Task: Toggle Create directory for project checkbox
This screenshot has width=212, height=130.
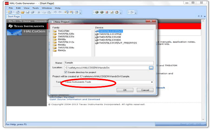Action: 66,72
